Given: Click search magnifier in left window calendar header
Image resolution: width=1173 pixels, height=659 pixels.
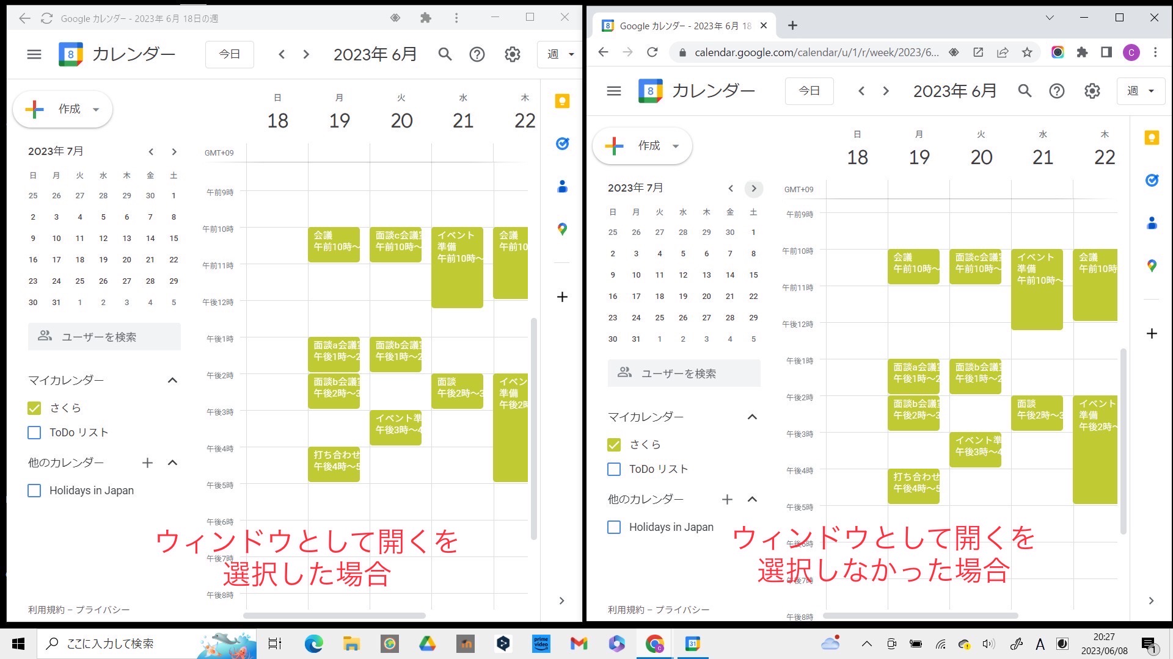Looking at the screenshot, I should 445,54.
